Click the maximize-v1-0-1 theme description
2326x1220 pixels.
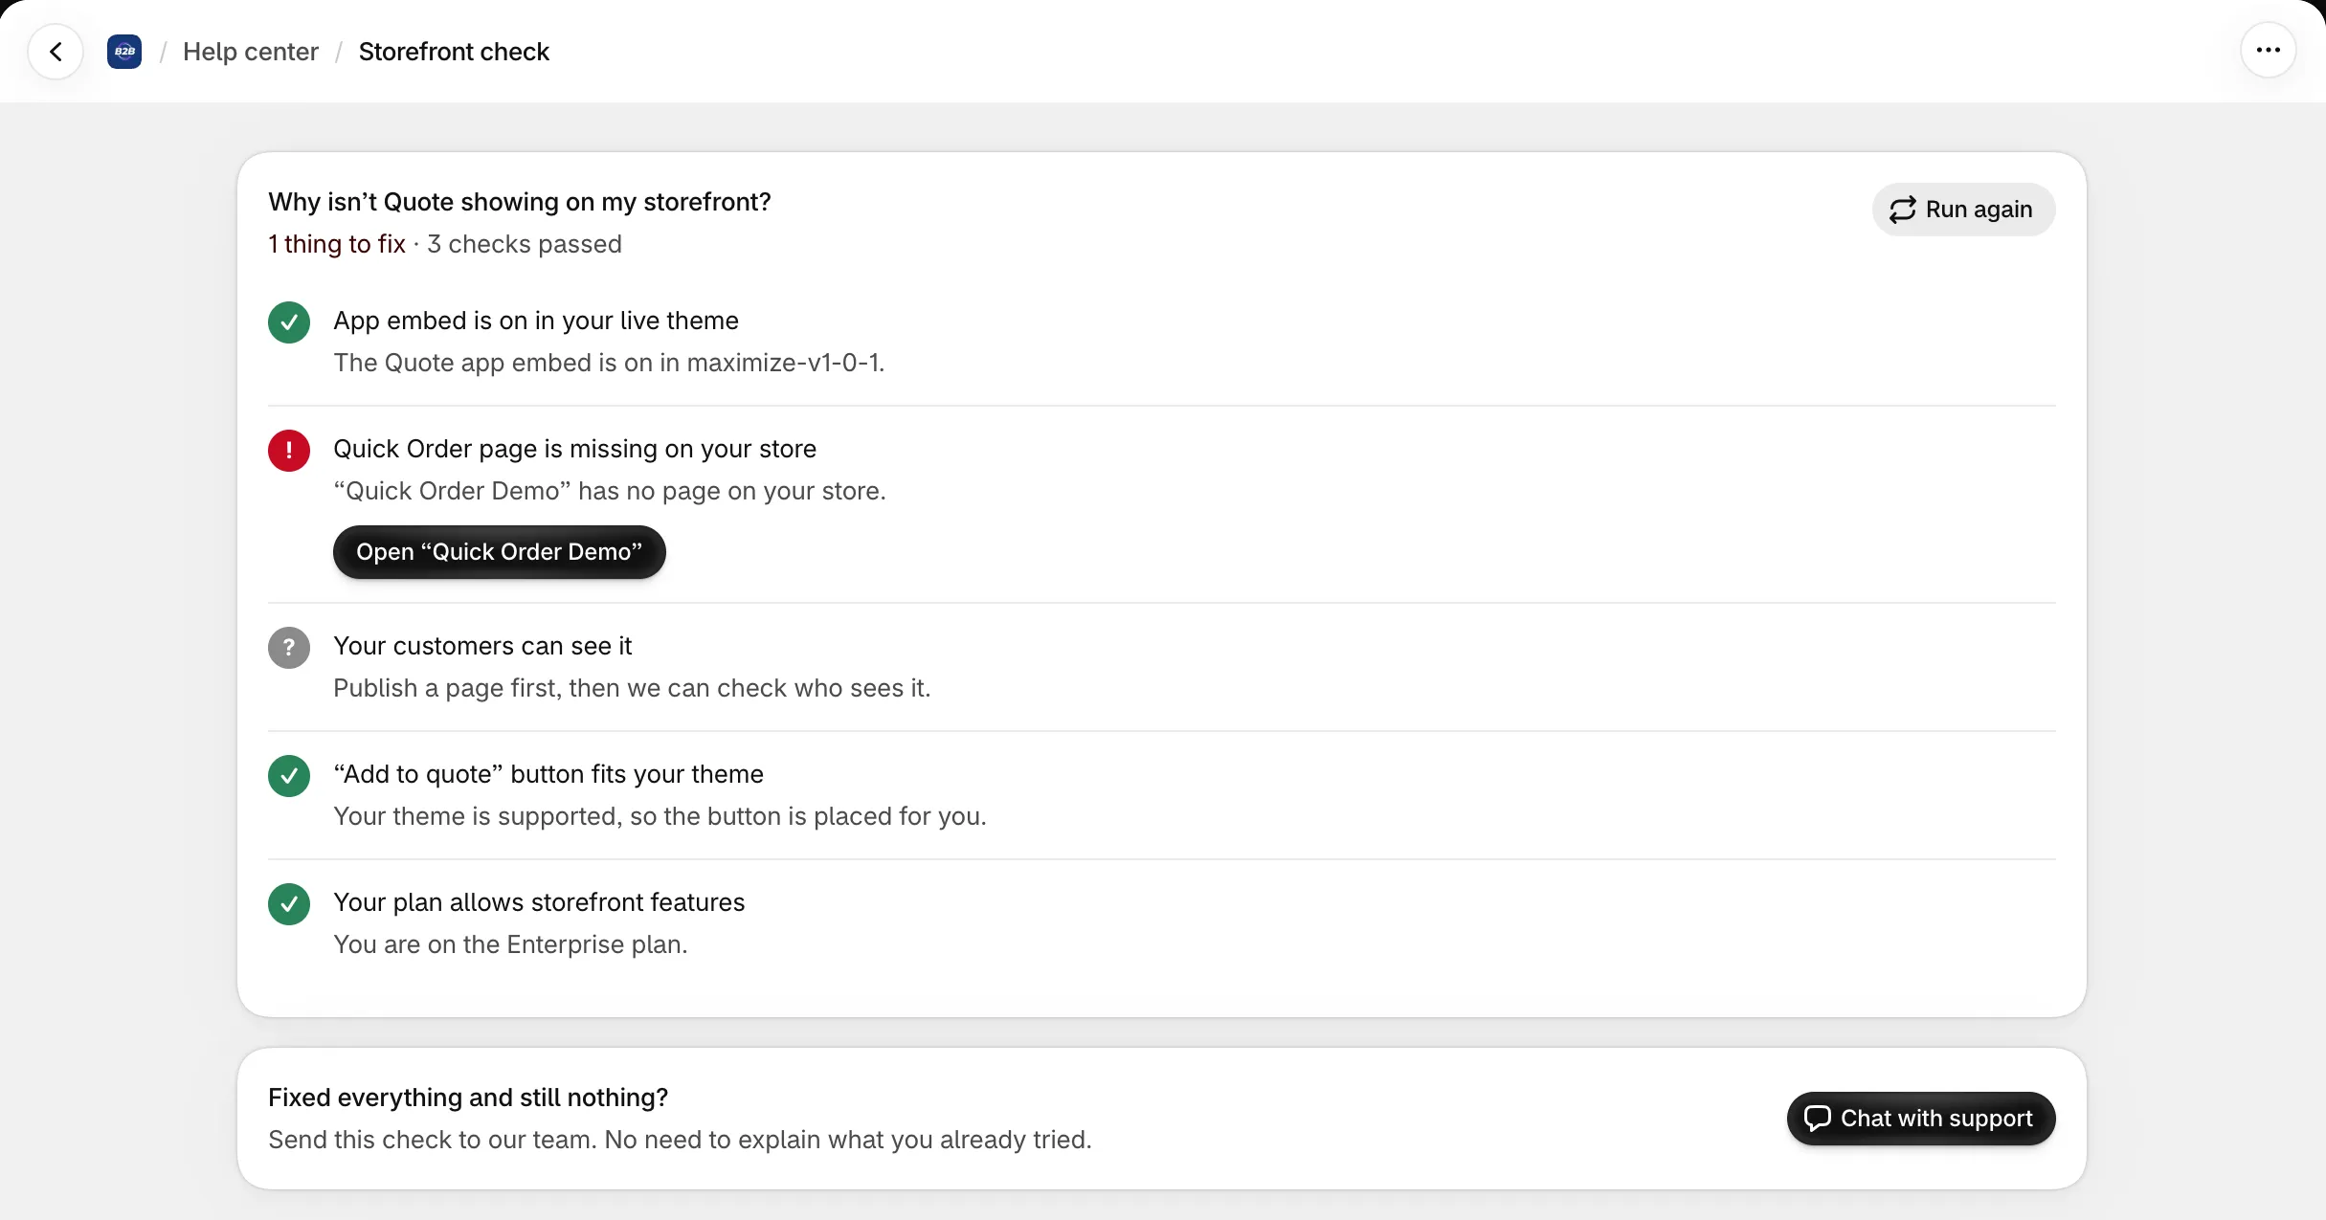tap(609, 363)
